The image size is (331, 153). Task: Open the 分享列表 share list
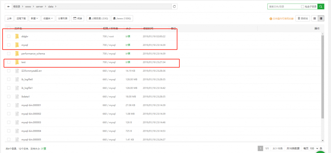pyautogui.click(x=63, y=18)
